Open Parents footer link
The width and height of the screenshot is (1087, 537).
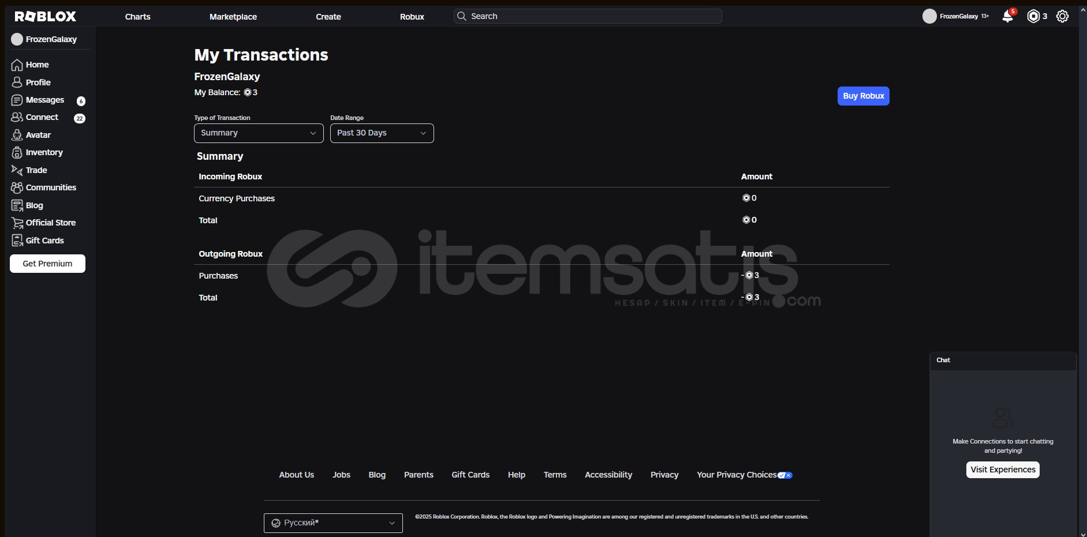click(419, 475)
